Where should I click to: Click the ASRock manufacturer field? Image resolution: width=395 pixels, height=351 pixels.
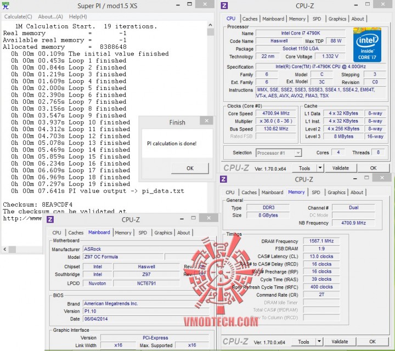tap(146, 249)
